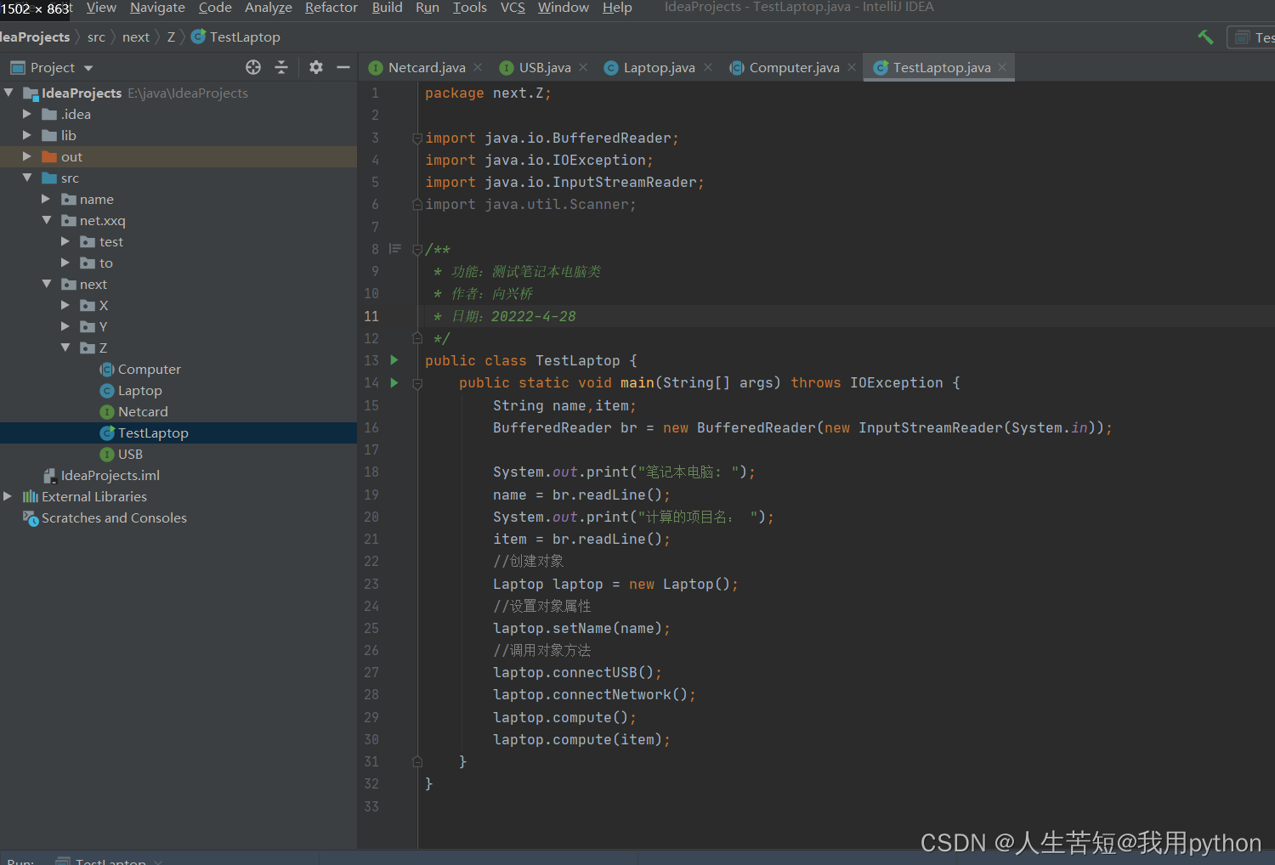Collapse the IdeaProjects root node
This screenshot has height=865, width=1275.
click(x=8, y=93)
